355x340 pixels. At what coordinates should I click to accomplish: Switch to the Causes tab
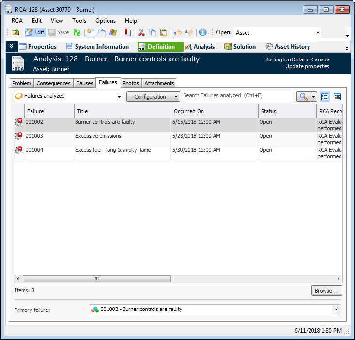coord(85,83)
